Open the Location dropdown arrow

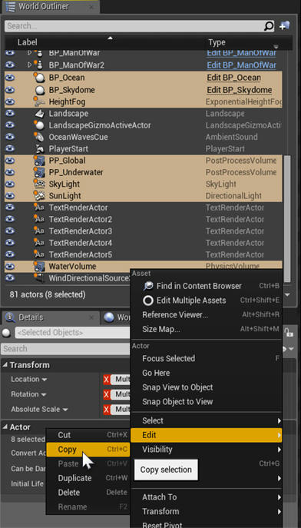tap(45, 380)
